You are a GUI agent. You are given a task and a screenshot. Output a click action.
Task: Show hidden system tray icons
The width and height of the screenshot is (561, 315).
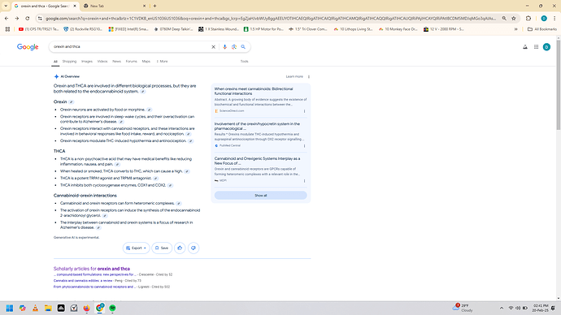(x=502, y=308)
